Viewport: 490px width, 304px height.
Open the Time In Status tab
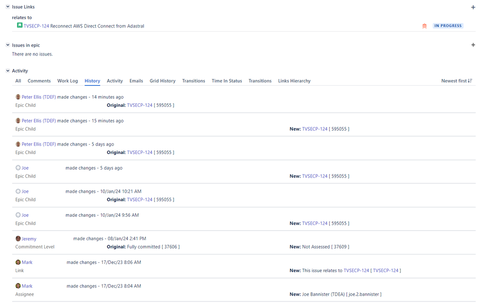point(227,80)
